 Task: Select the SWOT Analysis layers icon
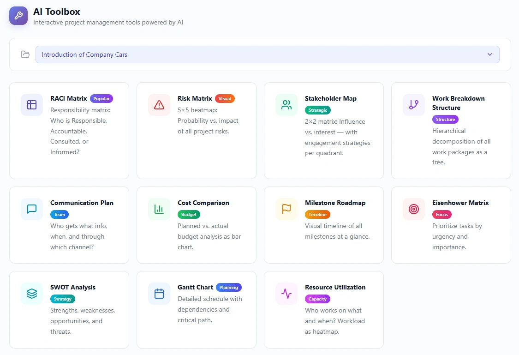31,294
